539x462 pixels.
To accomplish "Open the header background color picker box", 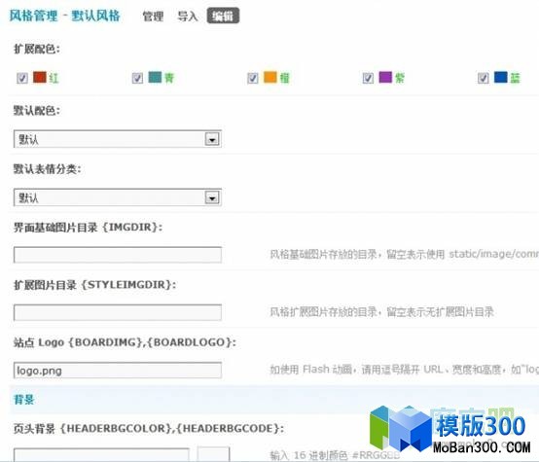I will (213, 454).
